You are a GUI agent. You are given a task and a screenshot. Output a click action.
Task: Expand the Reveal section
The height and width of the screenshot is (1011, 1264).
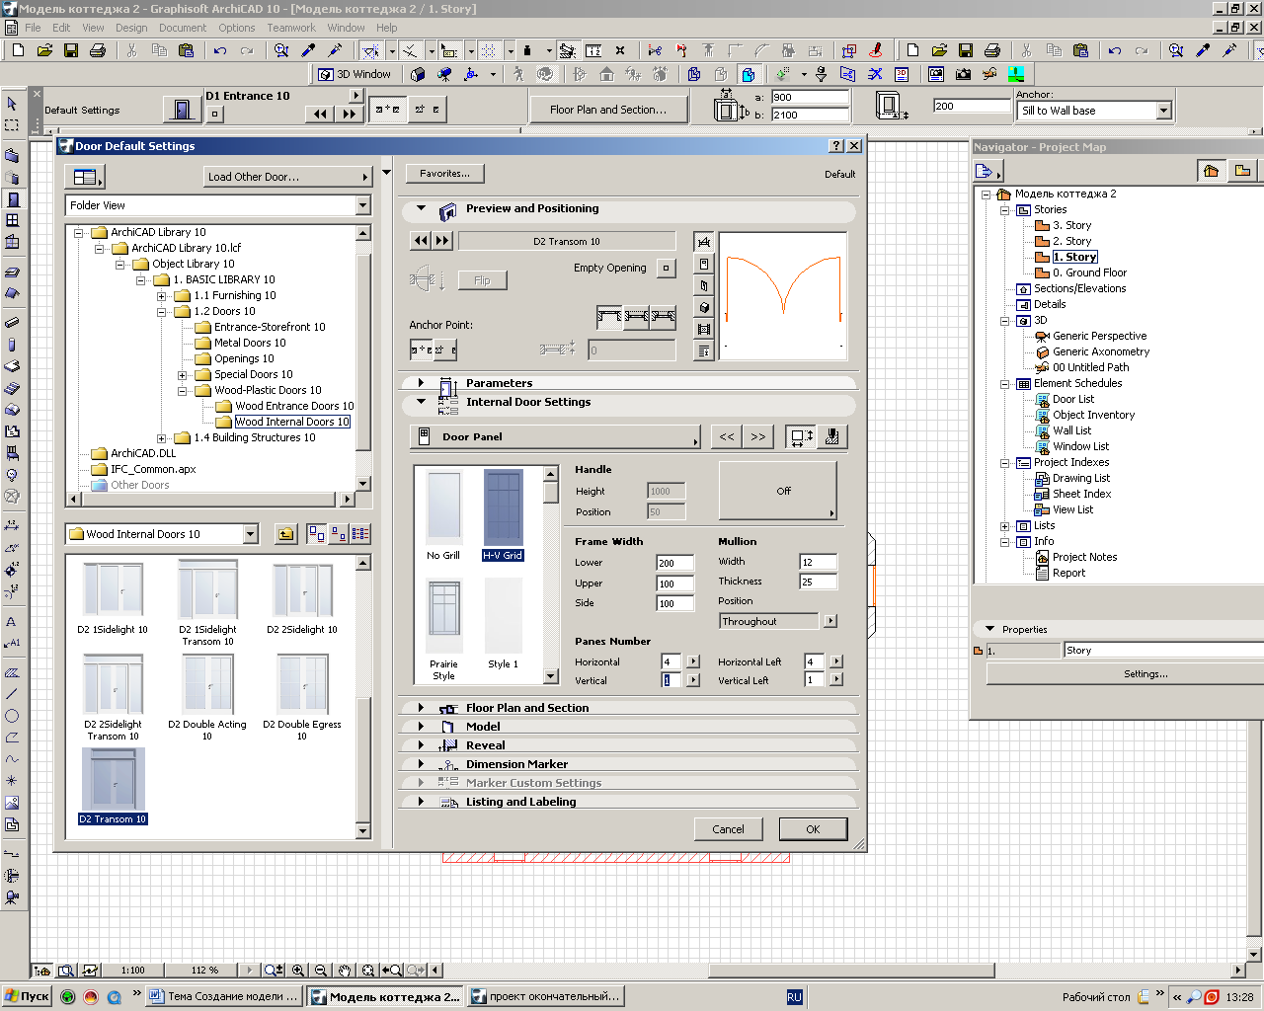[422, 745]
